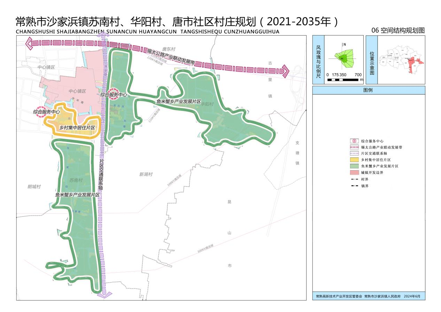This screenshot has width=441, height=312.
Task: Click the 综合服务中心 symbol in the legend
Action: pyautogui.click(x=354, y=141)
